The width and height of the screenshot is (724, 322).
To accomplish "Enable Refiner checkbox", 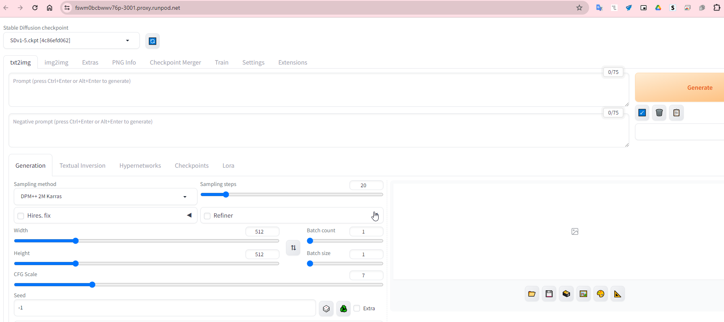I will (x=207, y=216).
